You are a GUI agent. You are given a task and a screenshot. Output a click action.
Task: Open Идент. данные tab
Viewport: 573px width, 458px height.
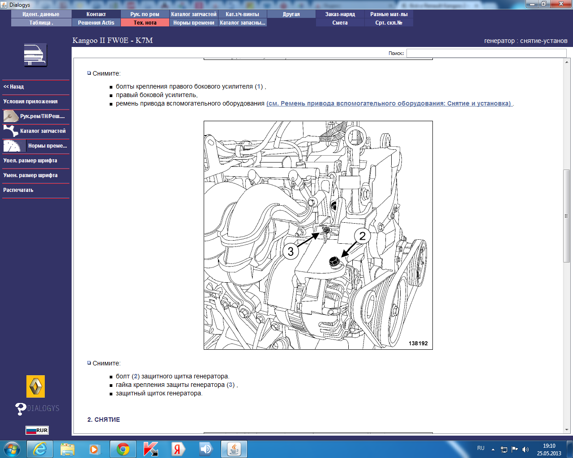click(41, 14)
